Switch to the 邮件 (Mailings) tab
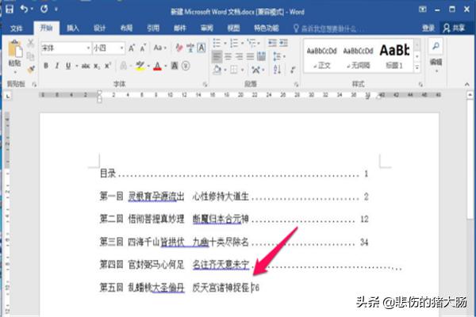The width and height of the screenshot is (476, 317). [180, 29]
